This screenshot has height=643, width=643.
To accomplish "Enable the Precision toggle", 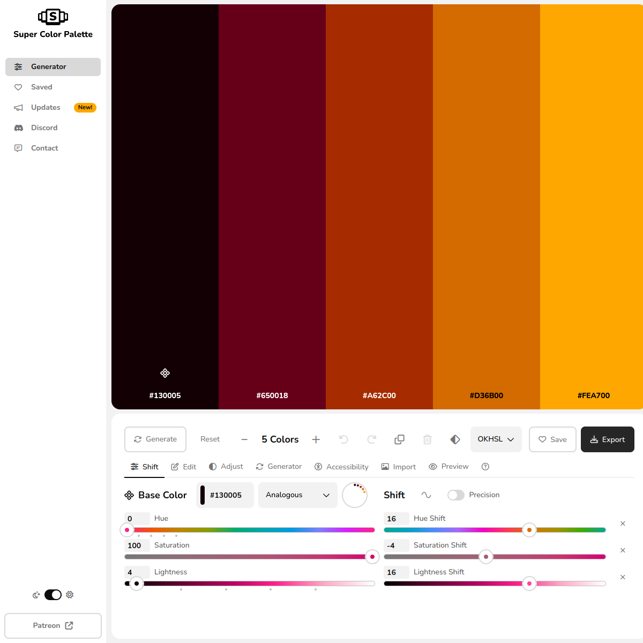I will [456, 495].
